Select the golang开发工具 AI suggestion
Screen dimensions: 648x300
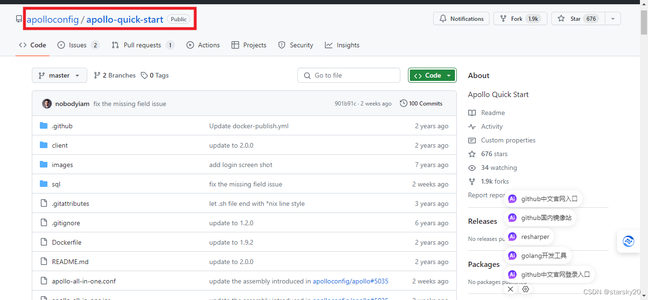coord(537,256)
